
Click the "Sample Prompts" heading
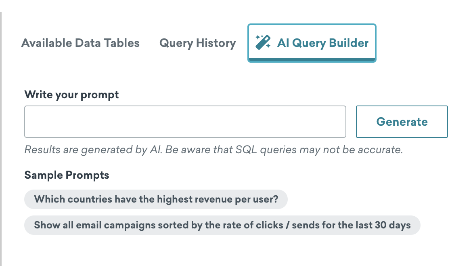[67, 175]
